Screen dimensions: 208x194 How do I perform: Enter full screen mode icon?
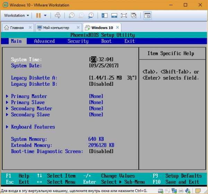click(124, 15)
